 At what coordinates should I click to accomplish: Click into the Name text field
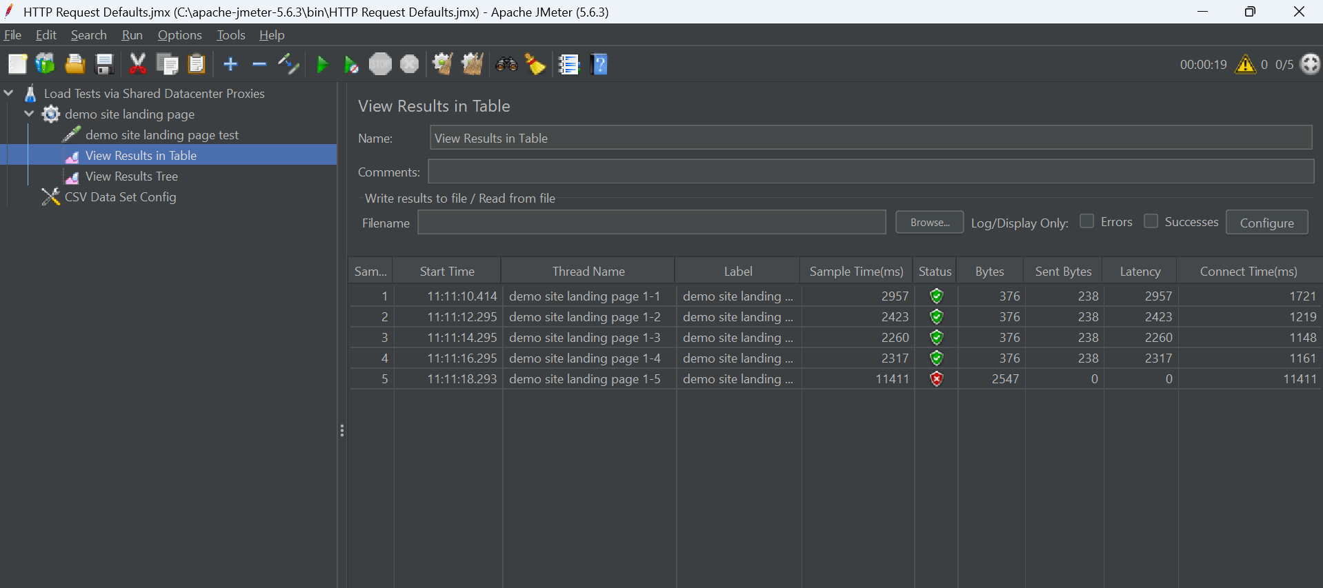coord(871,138)
